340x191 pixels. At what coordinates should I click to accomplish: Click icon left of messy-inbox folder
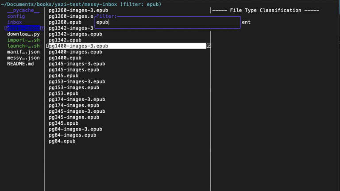pos(7,28)
